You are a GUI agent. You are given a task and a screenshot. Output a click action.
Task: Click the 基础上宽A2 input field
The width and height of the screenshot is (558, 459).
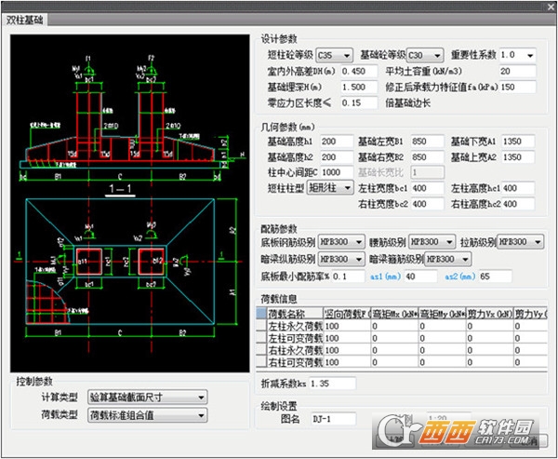click(x=518, y=157)
